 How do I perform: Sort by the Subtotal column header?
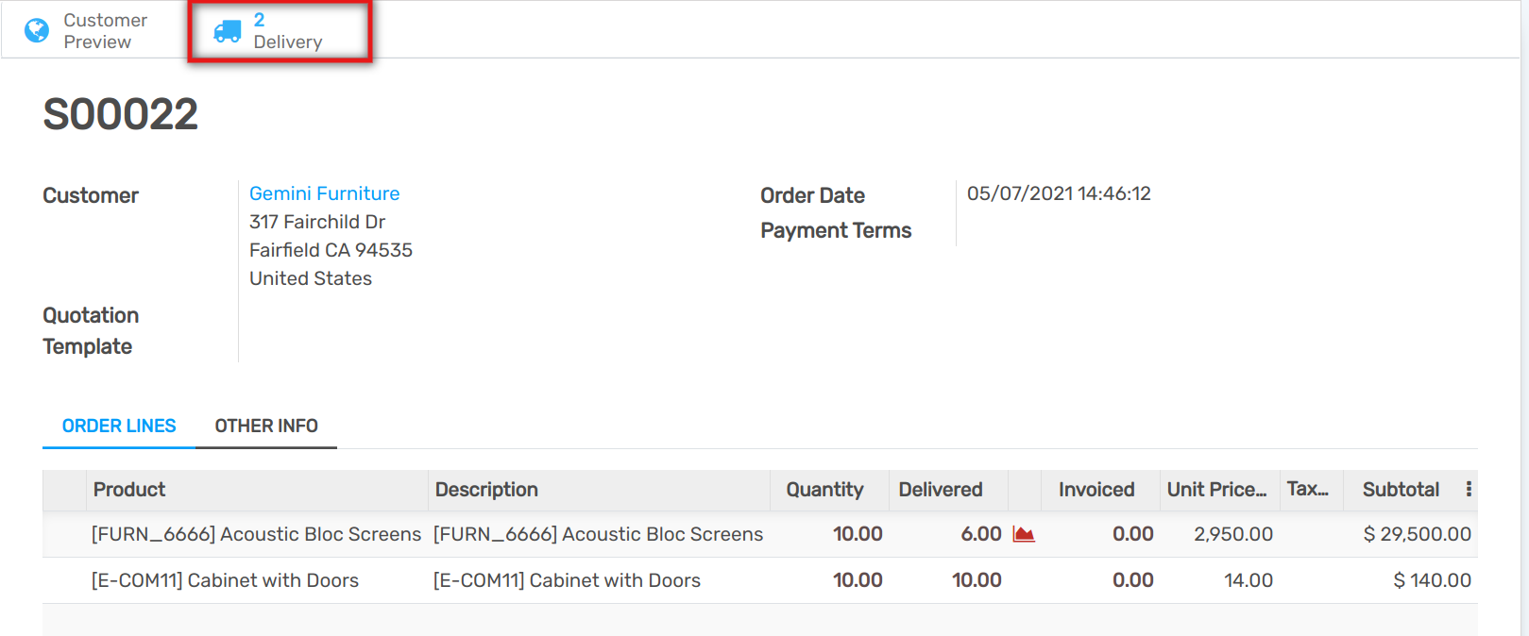point(1401,490)
